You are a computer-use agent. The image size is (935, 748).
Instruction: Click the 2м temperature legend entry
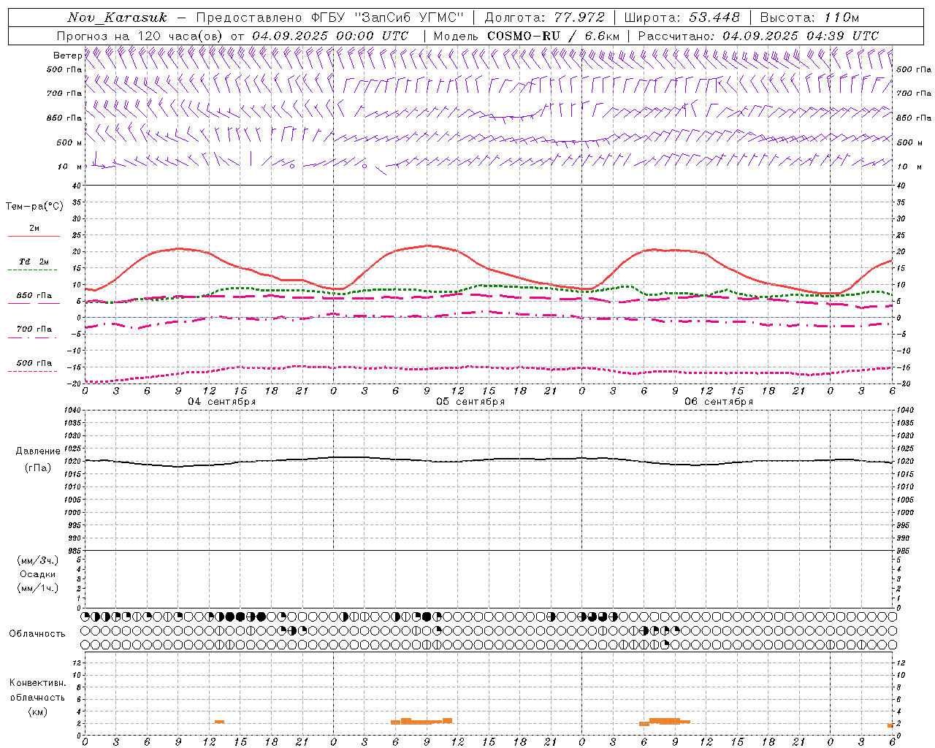[34, 228]
